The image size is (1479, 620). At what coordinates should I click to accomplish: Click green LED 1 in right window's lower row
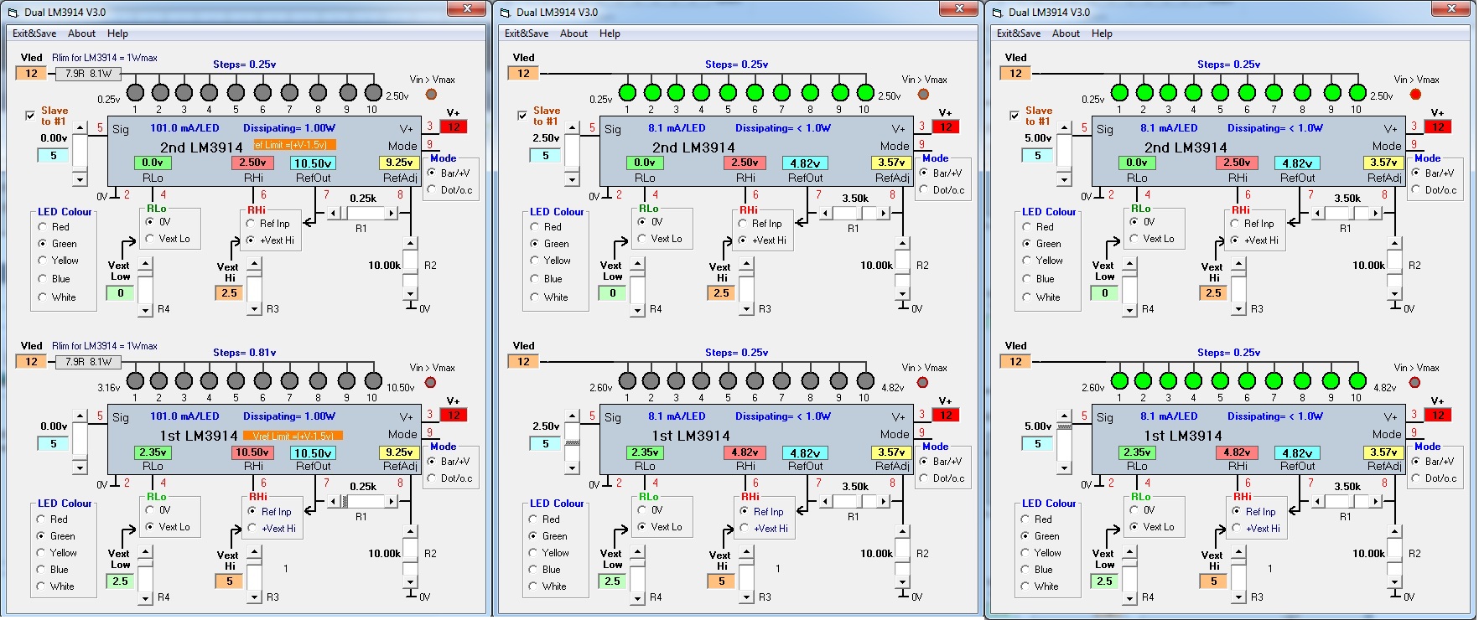coord(1119,380)
